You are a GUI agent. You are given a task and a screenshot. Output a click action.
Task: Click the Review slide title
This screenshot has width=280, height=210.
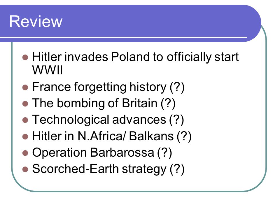pyautogui.click(x=36, y=21)
